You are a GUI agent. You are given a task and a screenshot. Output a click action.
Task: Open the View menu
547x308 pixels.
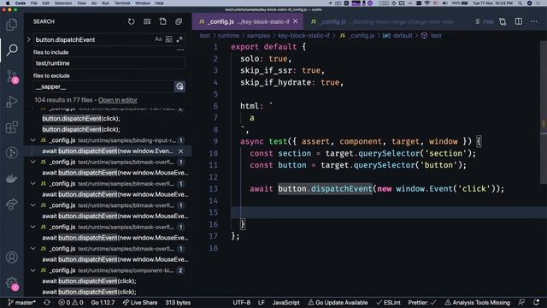click(82, 3)
